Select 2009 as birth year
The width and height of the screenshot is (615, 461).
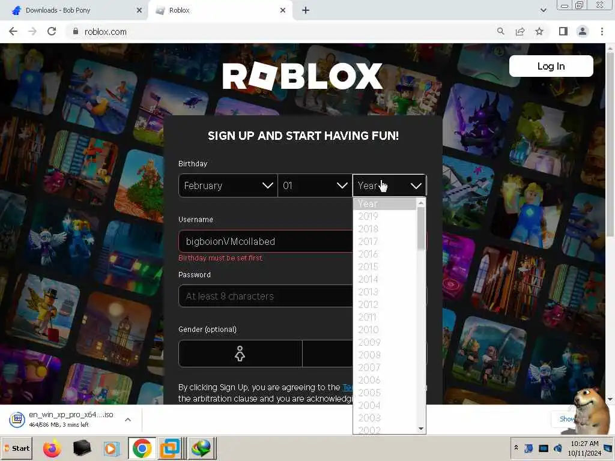[x=384, y=342]
